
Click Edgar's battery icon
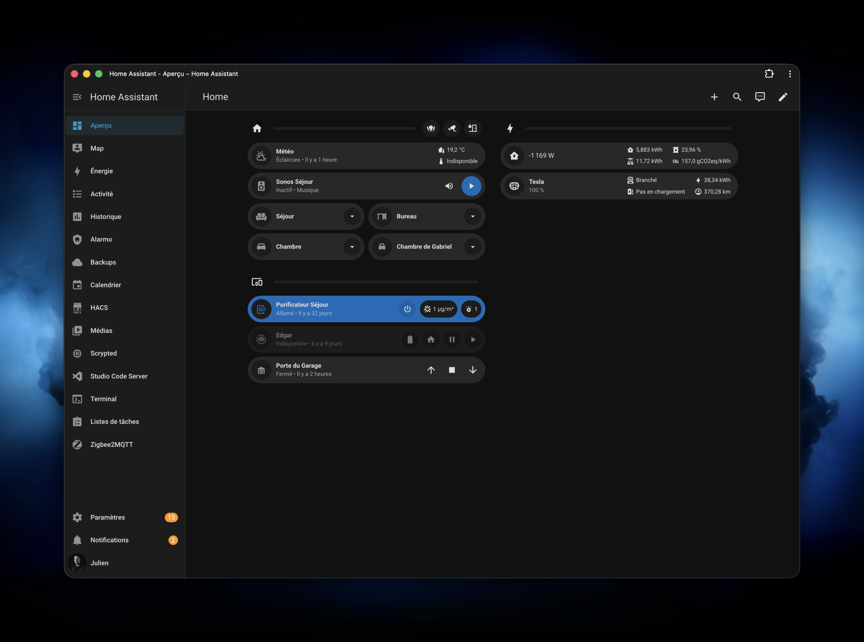click(x=410, y=340)
